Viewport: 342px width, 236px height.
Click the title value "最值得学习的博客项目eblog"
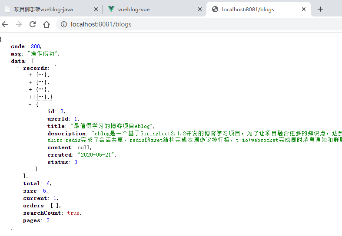tap(112, 126)
